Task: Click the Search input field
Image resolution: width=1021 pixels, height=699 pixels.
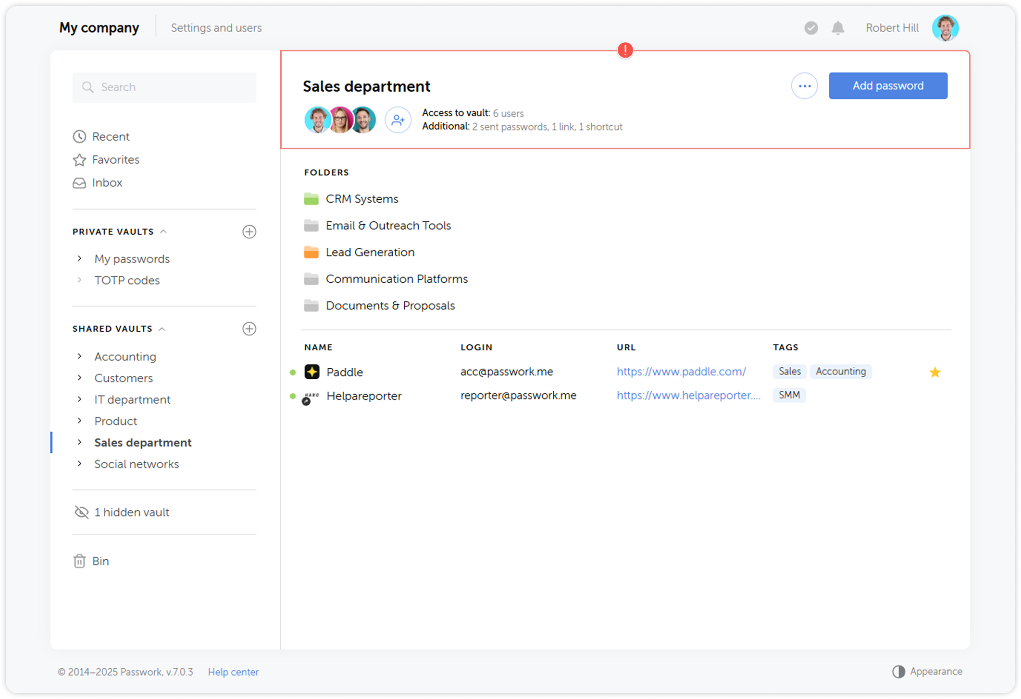Action: click(164, 87)
